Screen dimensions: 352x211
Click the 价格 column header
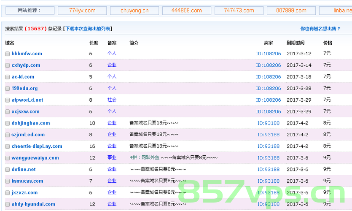pos(328,43)
